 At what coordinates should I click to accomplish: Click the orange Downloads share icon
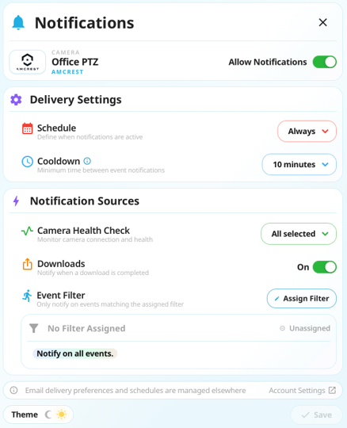tap(27, 264)
